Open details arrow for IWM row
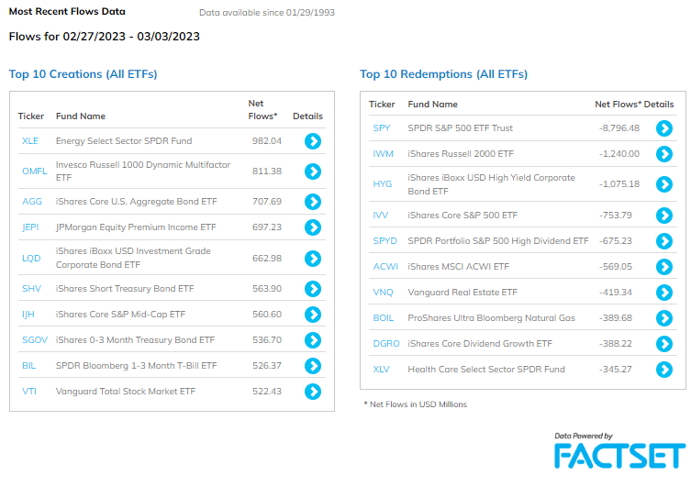 pos(664,154)
